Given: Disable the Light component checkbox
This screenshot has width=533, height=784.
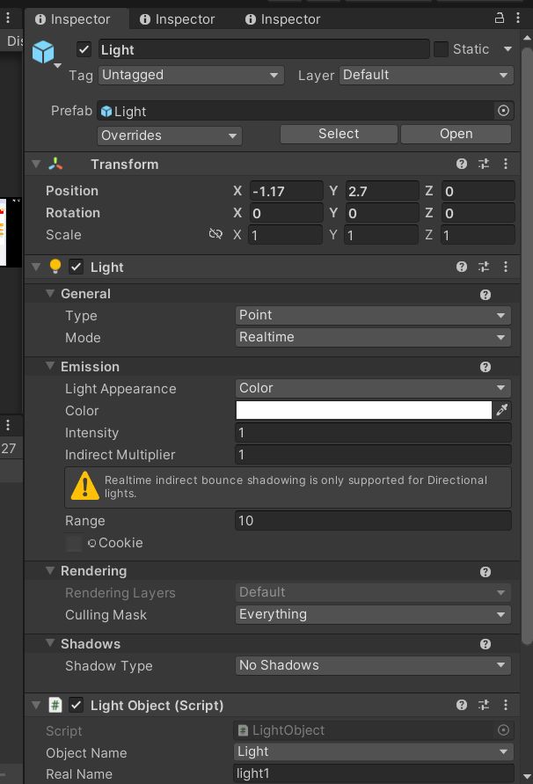Looking at the screenshot, I should (77, 267).
